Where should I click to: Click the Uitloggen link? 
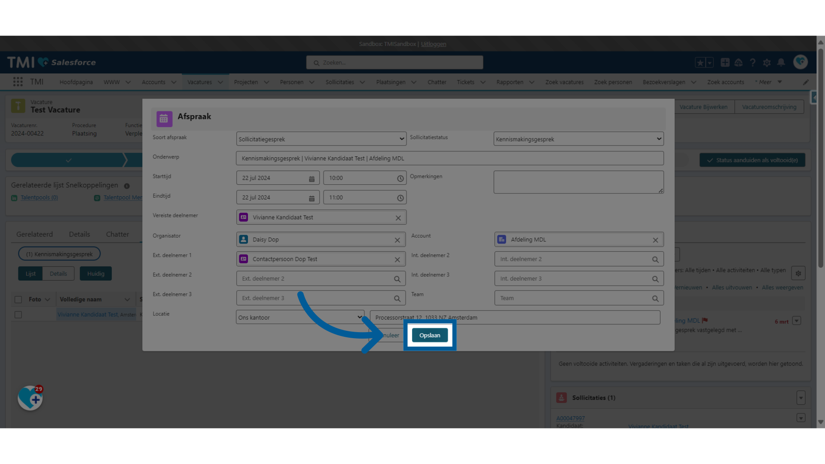point(433,44)
